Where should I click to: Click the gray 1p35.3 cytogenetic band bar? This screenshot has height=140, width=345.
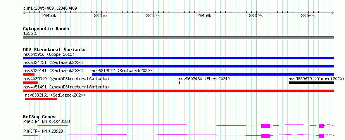click(x=178, y=38)
